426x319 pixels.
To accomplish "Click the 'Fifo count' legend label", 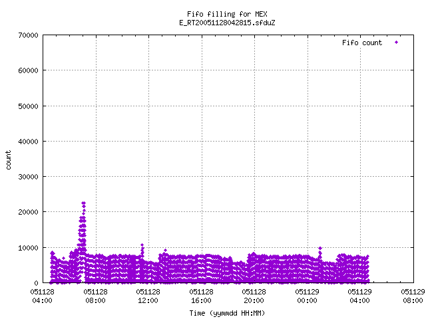I will pyautogui.click(x=362, y=43).
